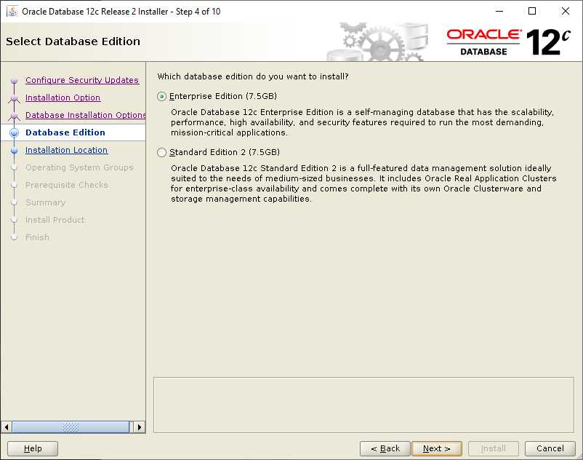Open the Database Installation Options step
The image size is (583, 460).
[x=86, y=115]
